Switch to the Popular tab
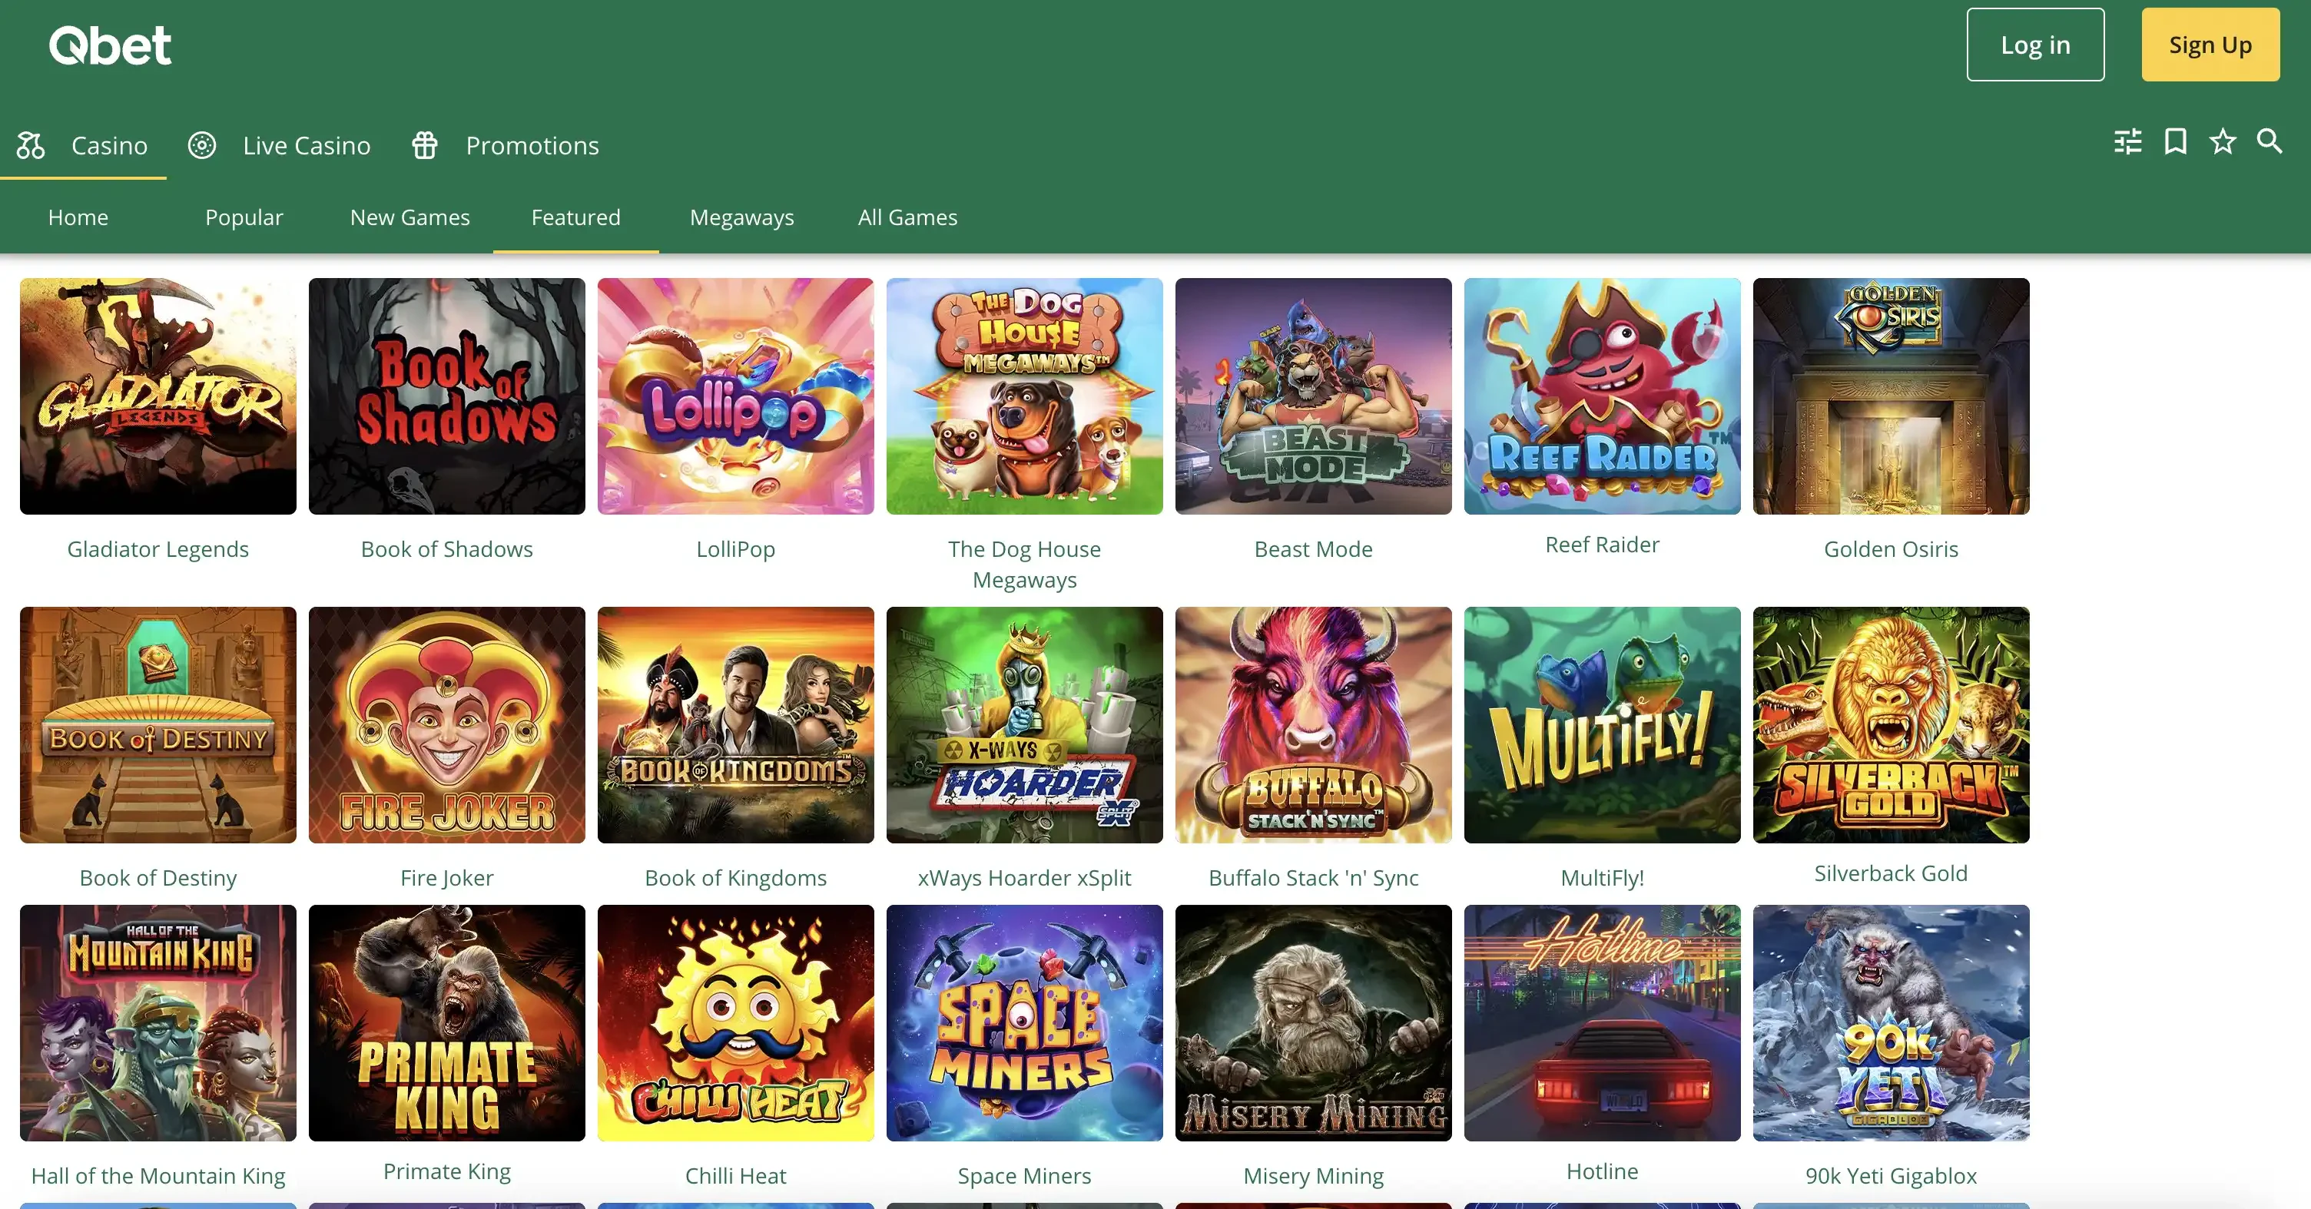The image size is (2311, 1209). pos(244,218)
